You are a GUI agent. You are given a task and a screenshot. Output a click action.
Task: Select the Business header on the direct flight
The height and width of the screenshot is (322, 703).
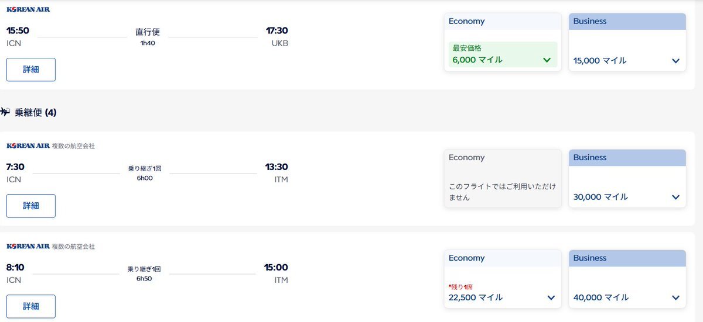pyautogui.click(x=627, y=22)
